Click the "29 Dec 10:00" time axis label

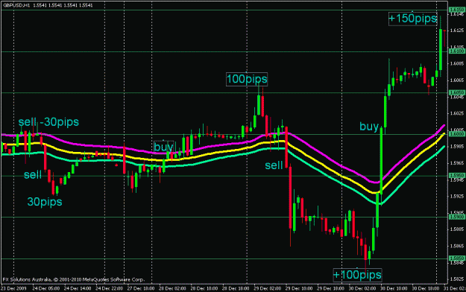(299, 288)
